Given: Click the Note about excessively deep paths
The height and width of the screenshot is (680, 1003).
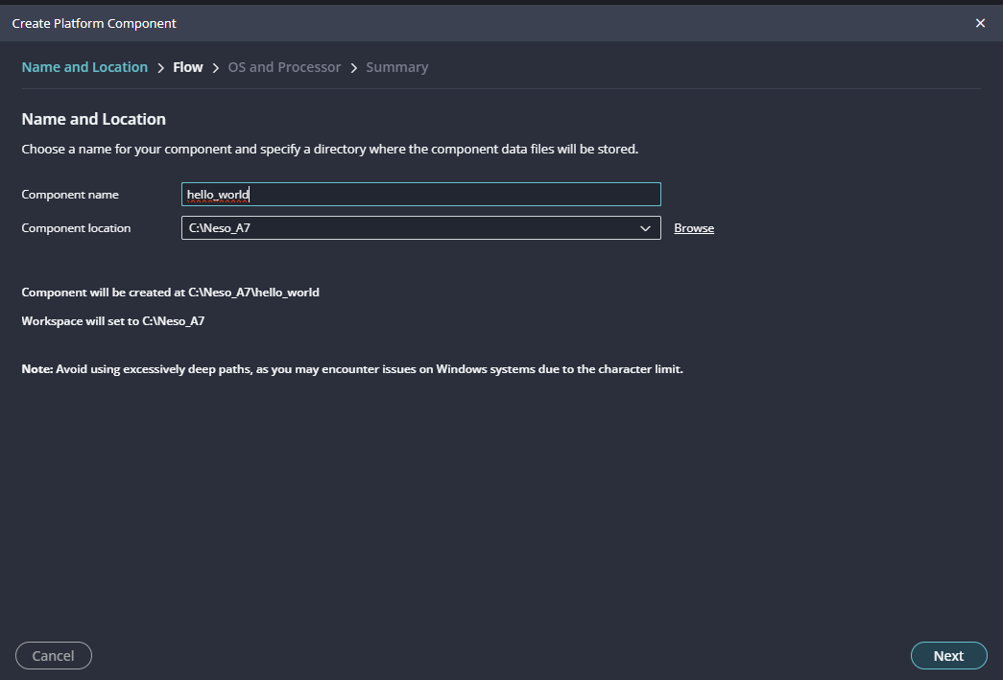Looking at the screenshot, I should coord(352,369).
